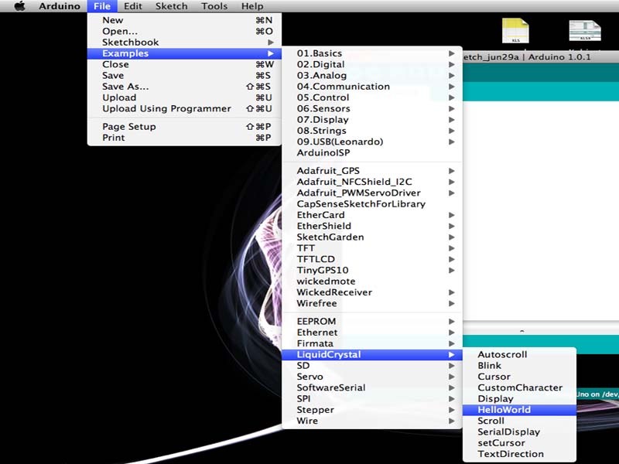Expand the TFT examples submenu
This screenshot has width=619, height=464.
(372, 248)
